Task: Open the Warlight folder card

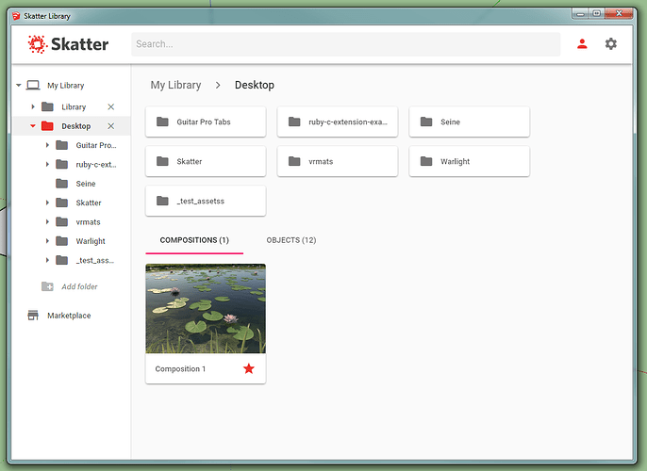Action: point(469,161)
